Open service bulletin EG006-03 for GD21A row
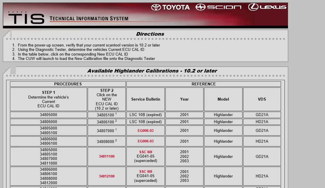Screen dimensions: 325x188 click(145, 130)
